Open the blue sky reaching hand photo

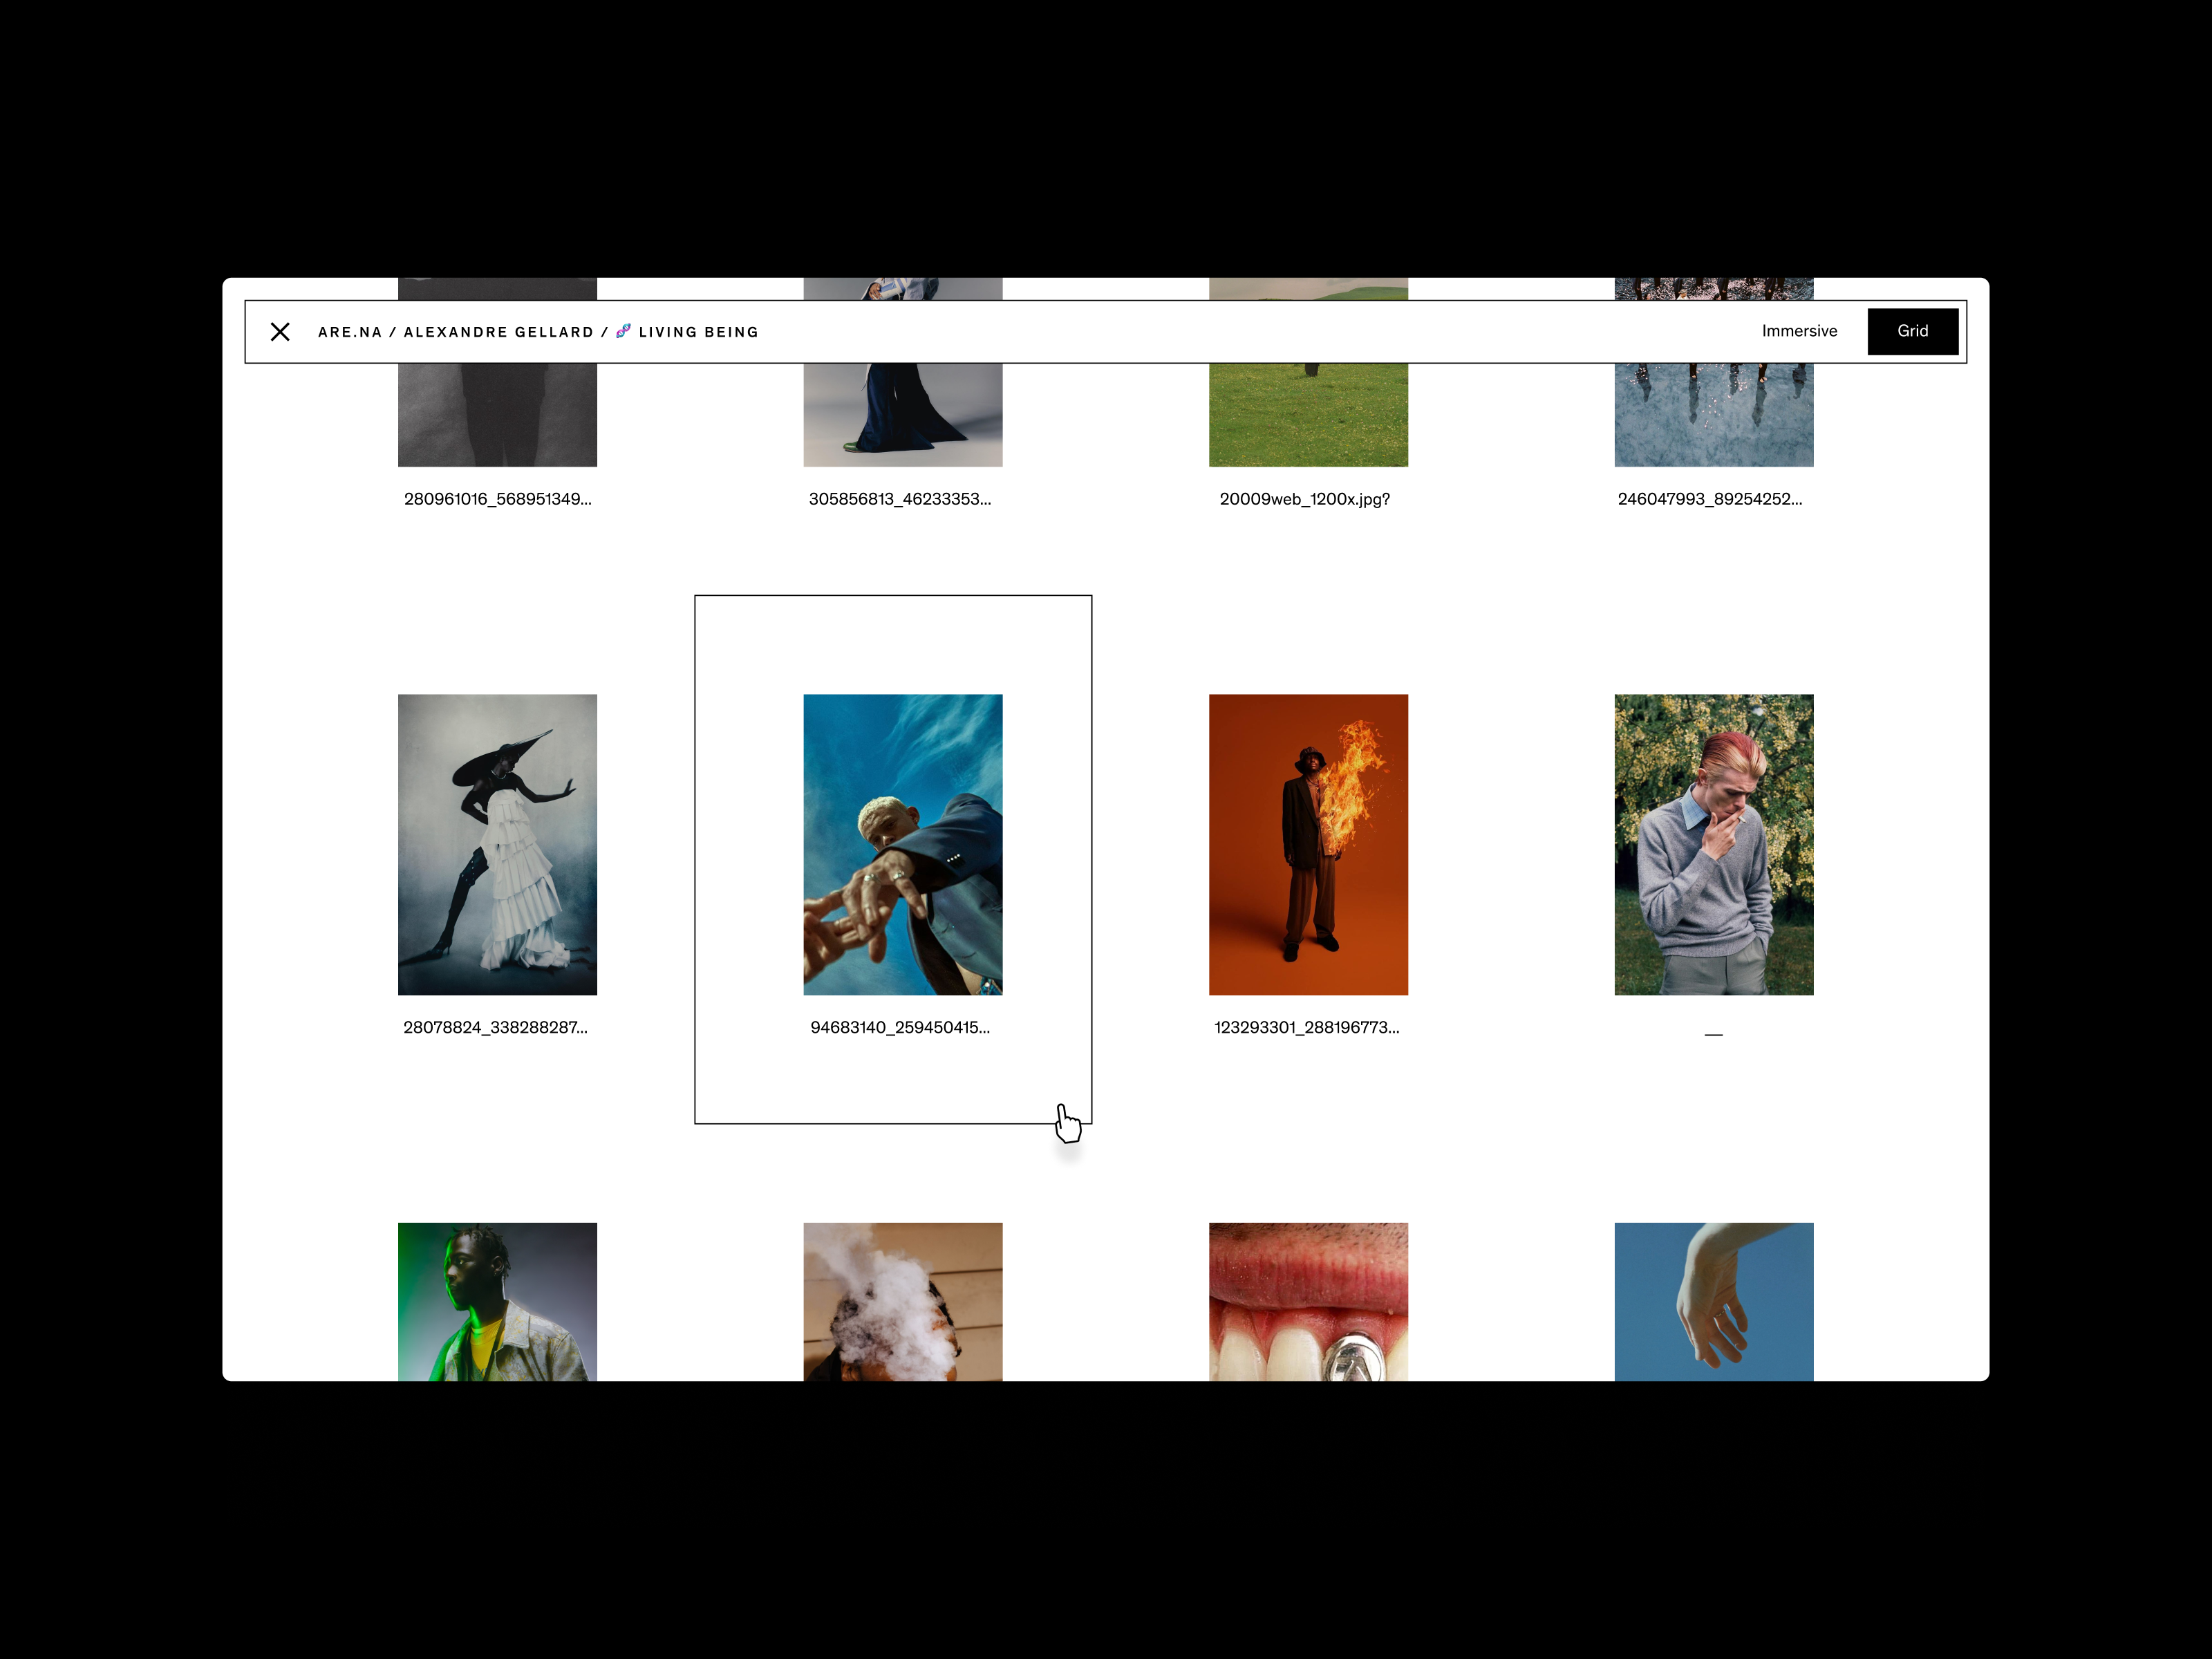[x=902, y=844]
